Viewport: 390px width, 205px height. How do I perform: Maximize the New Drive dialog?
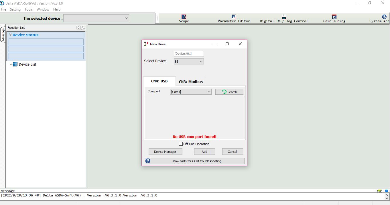pyautogui.click(x=227, y=44)
